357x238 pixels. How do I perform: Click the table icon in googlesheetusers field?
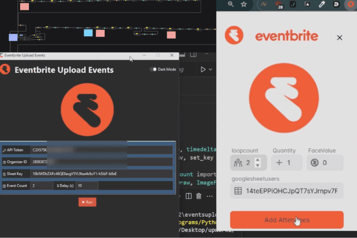pyautogui.click(x=238, y=191)
